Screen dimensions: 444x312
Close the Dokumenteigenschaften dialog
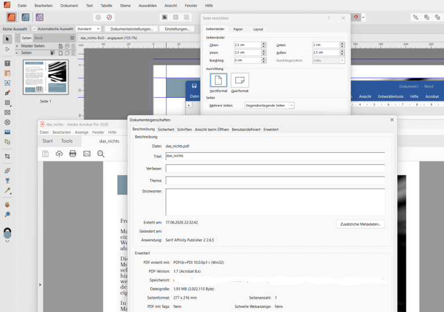point(392,120)
